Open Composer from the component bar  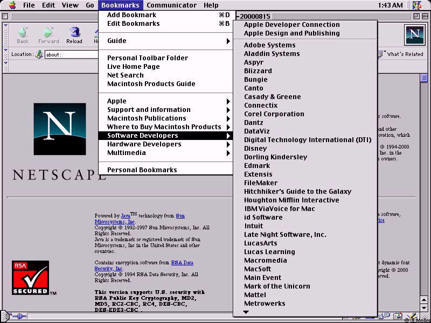click(x=412, y=317)
